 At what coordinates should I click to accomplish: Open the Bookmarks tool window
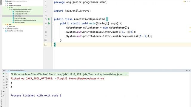click(x=1, y=103)
